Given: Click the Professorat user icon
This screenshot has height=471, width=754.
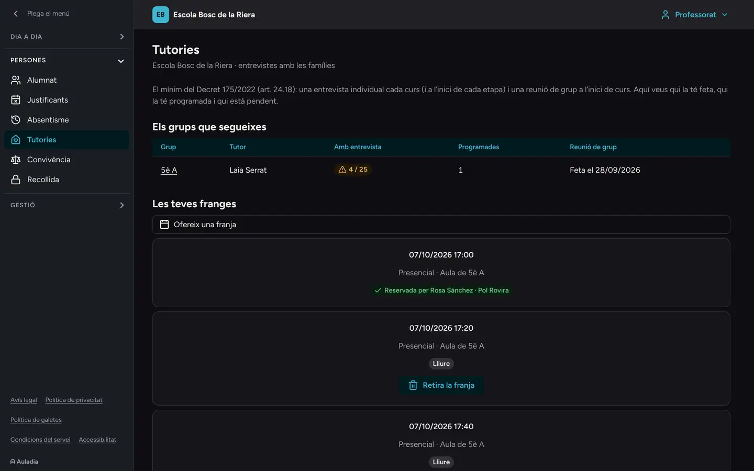Looking at the screenshot, I should (x=666, y=15).
